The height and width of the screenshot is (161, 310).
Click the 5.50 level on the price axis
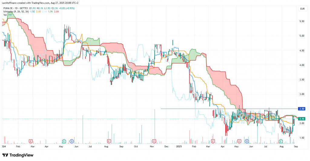click(302, 21)
